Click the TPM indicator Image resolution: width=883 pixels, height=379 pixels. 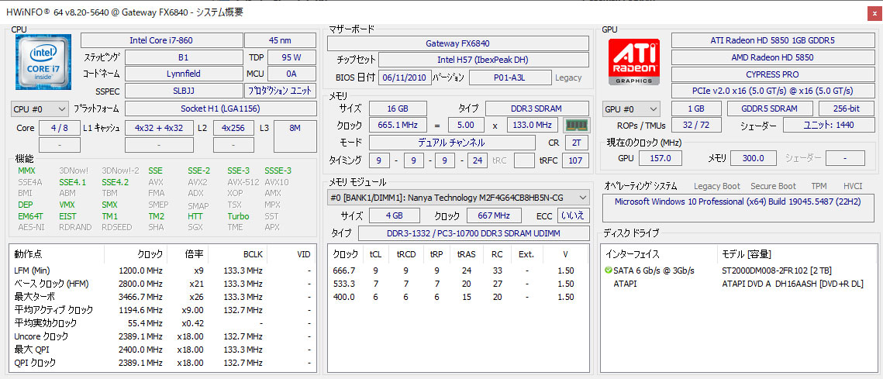point(819,186)
